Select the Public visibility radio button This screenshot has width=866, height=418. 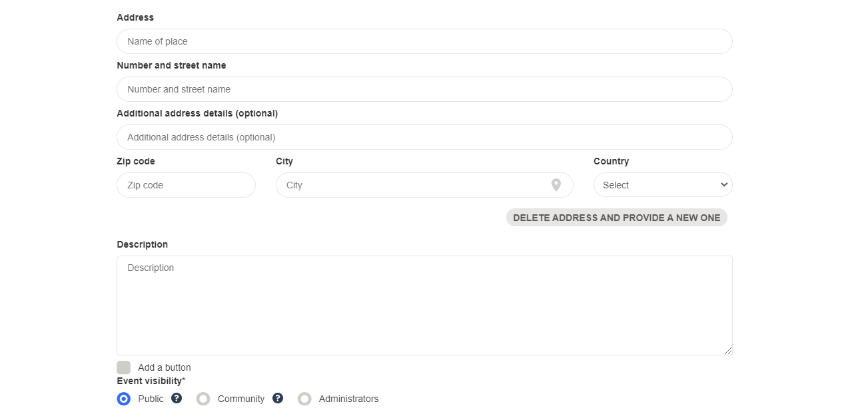coord(123,398)
